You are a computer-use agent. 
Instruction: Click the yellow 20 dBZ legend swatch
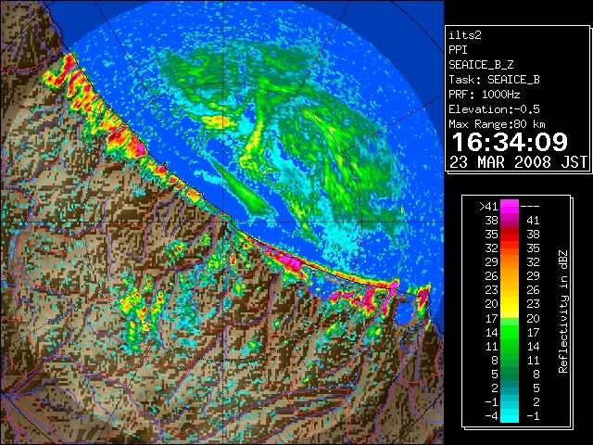point(510,304)
